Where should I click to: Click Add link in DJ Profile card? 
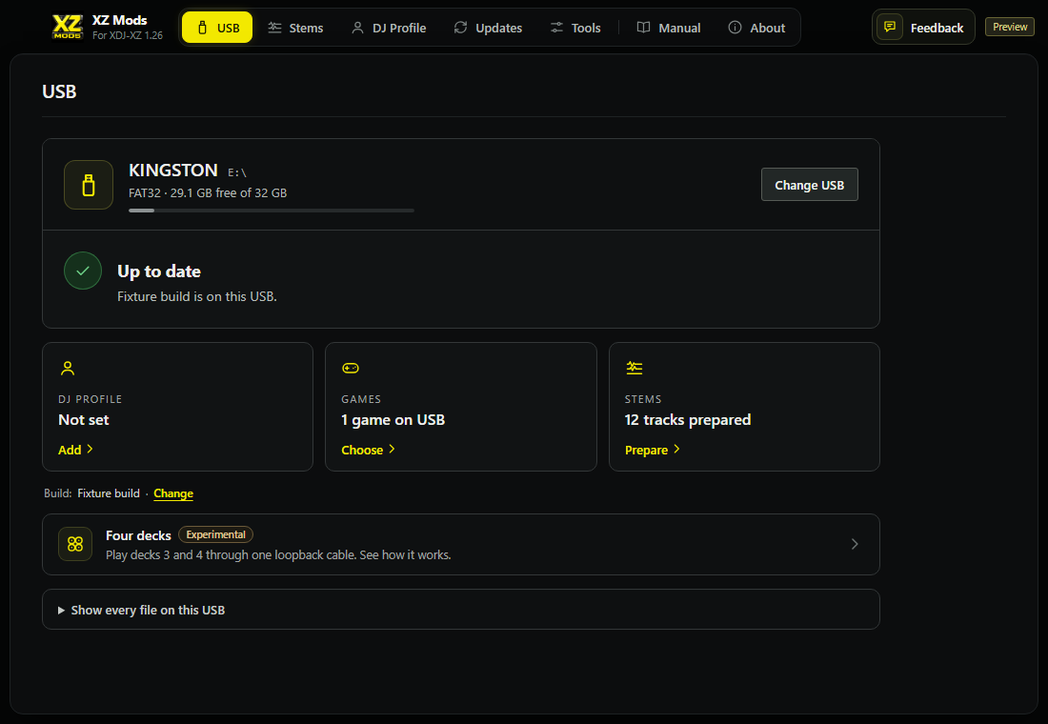point(75,450)
